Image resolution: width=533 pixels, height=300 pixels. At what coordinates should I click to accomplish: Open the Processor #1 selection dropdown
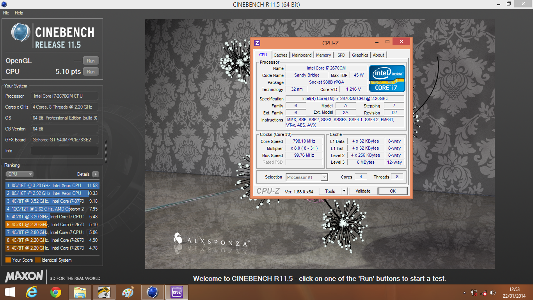tap(307, 177)
